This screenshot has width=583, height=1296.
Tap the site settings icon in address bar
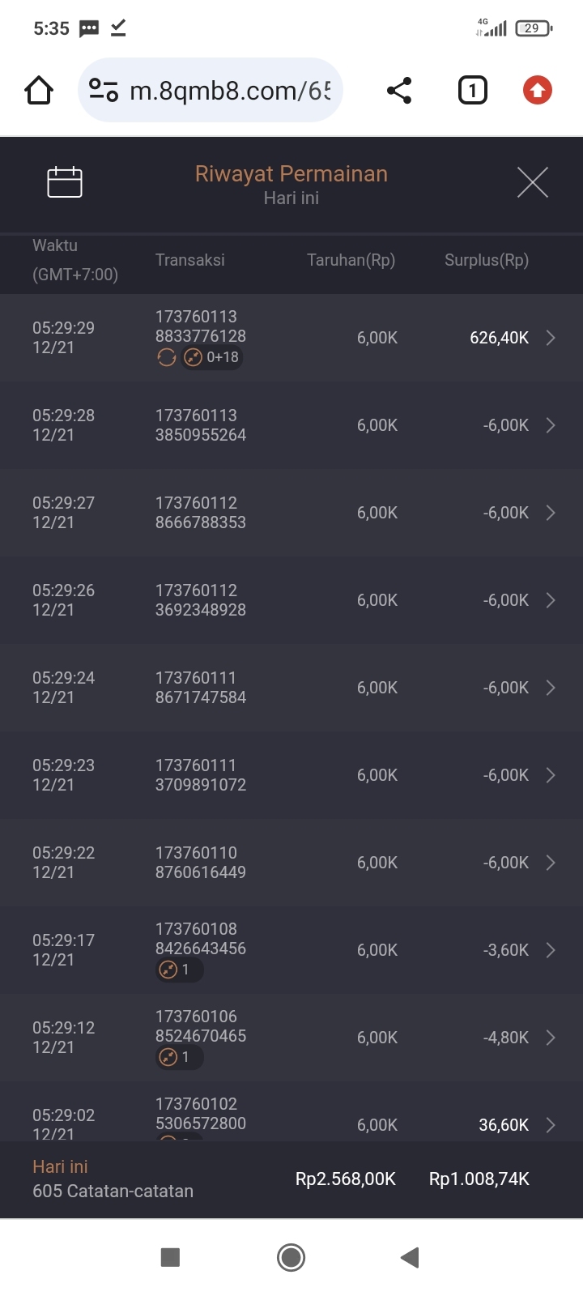[104, 90]
